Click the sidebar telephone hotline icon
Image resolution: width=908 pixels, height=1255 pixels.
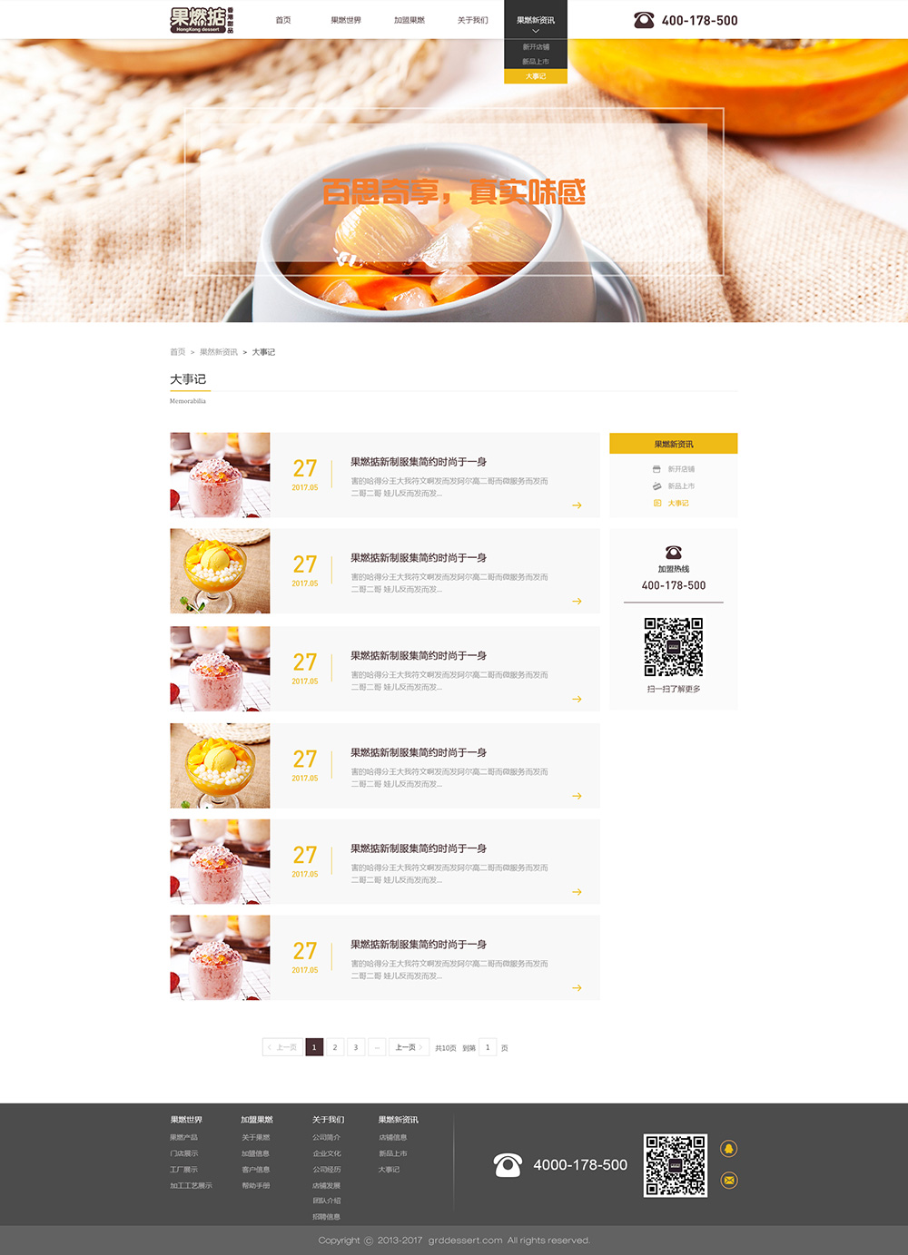point(673,553)
